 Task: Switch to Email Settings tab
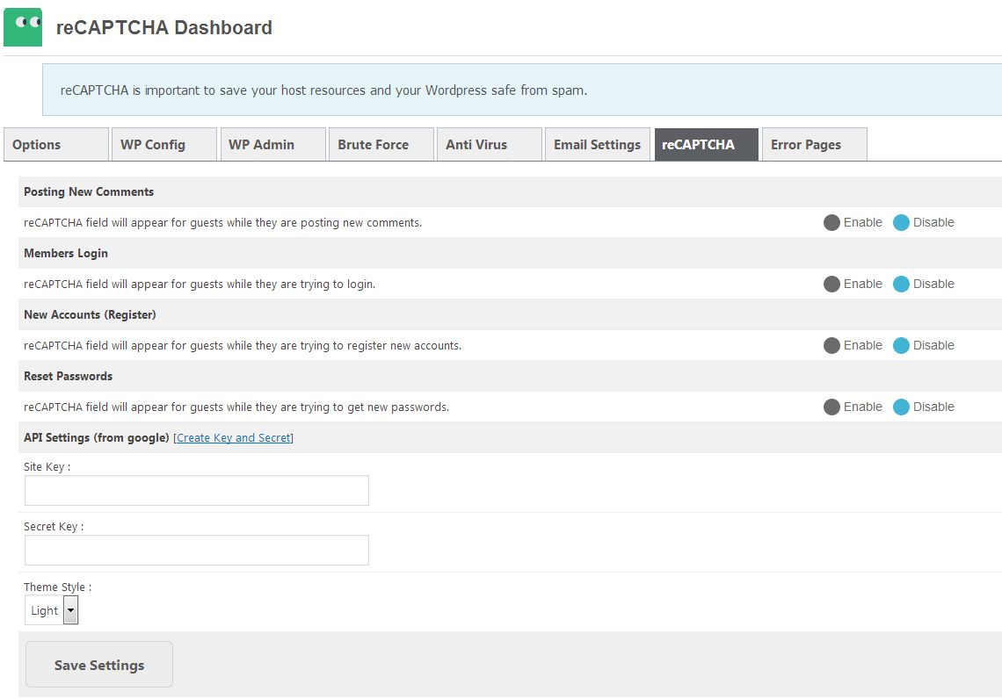point(598,145)
